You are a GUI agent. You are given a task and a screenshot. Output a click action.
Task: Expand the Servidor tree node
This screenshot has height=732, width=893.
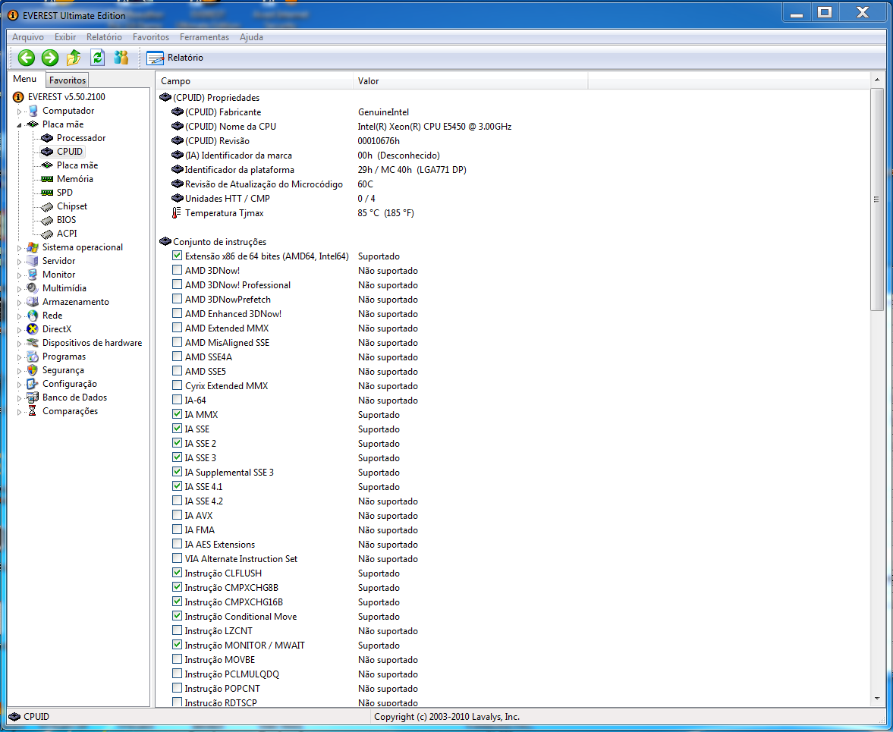point(20,262)
